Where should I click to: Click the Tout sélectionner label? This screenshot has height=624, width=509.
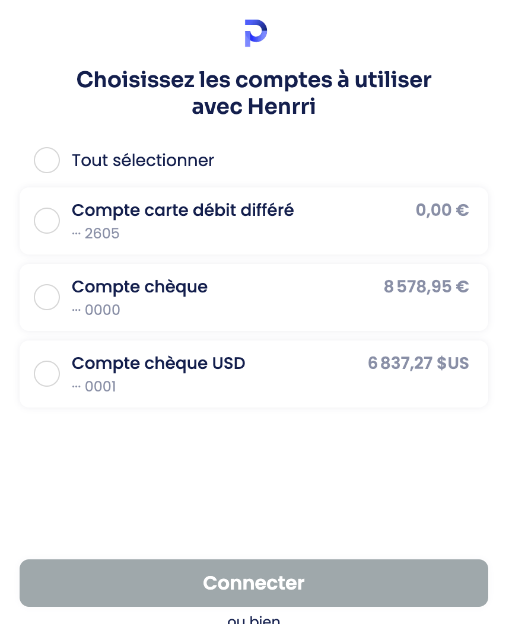coord(143,160)
